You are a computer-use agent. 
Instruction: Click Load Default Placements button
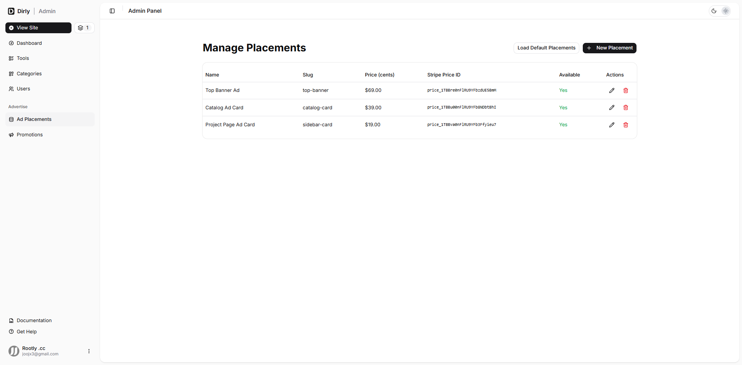click(x=546, y=48)
